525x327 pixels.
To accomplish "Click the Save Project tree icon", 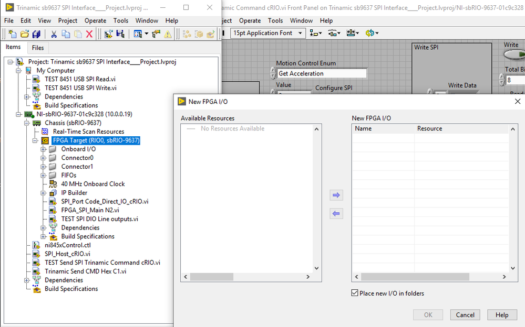I will coord(120,34).
